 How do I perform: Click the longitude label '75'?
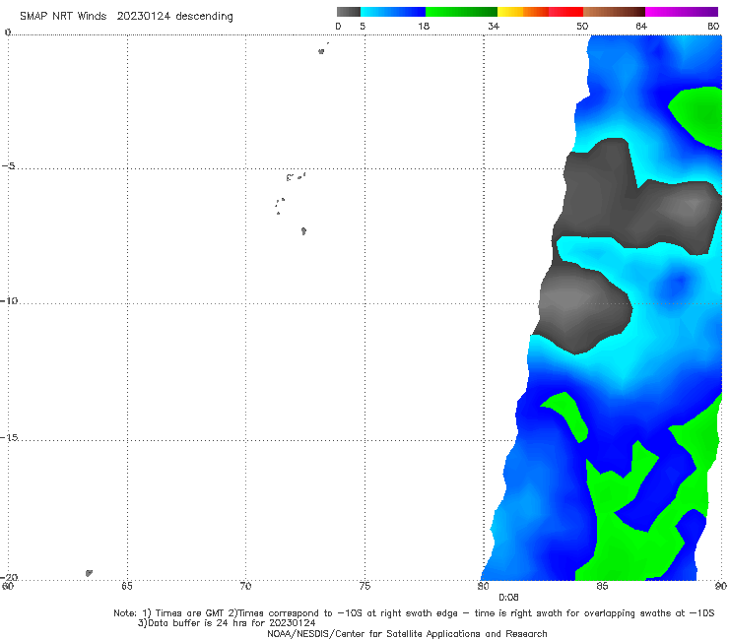364,586
